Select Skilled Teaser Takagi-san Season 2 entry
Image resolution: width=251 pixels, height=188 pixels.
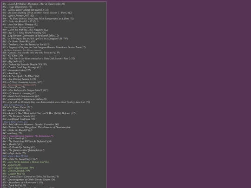pyautogui.click(x=26, y=10)
